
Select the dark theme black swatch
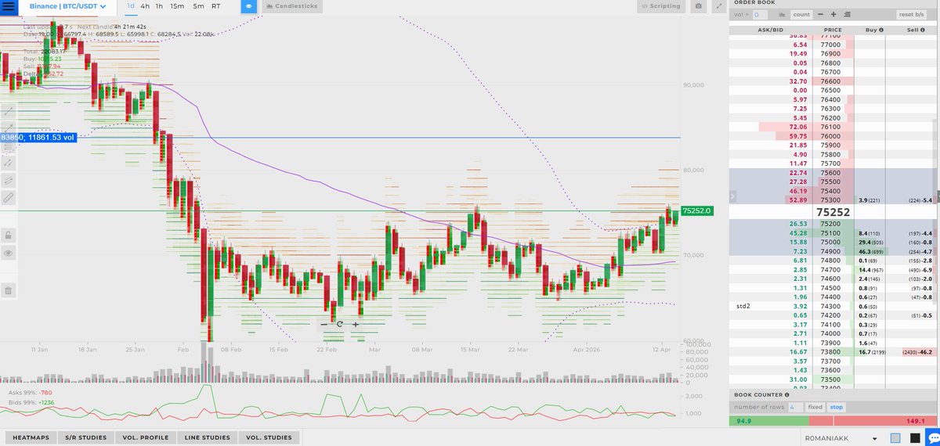click(x=913, y=437)
